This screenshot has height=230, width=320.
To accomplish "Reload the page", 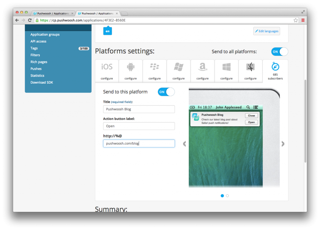I will click(30, 20).
